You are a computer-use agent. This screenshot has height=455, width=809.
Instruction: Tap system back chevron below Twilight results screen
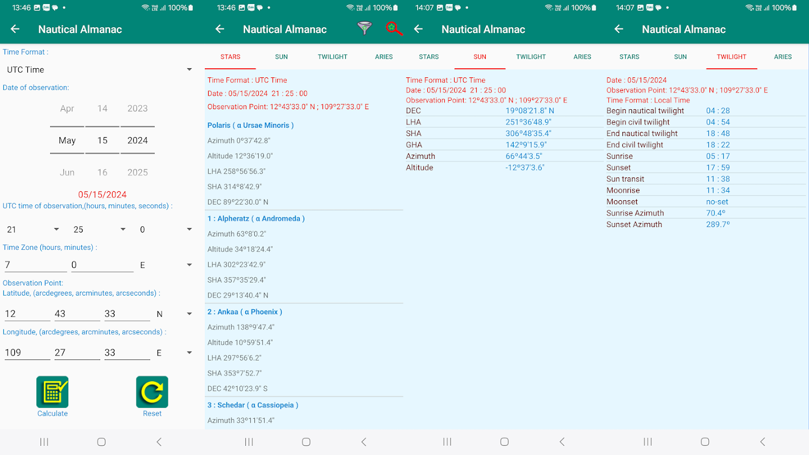(763, 442)
